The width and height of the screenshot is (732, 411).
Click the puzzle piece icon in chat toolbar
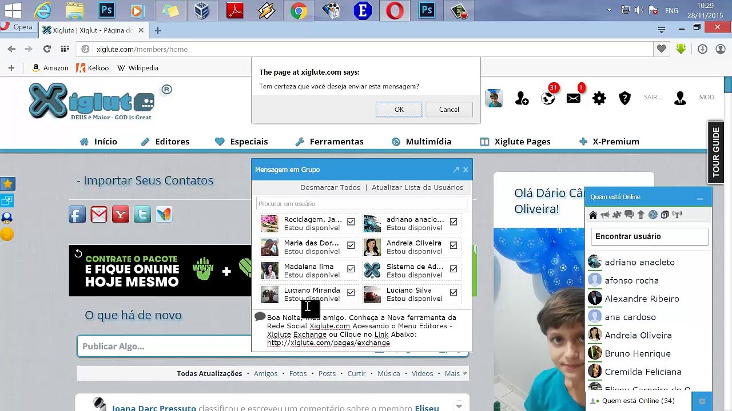coord(616,215)
